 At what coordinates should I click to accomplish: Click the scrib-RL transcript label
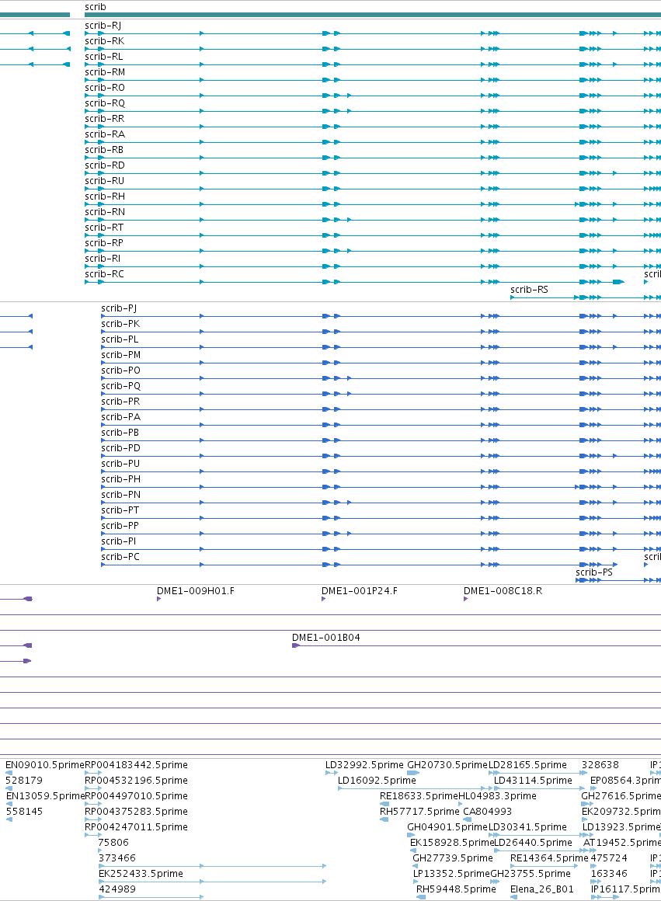point(103,56)
